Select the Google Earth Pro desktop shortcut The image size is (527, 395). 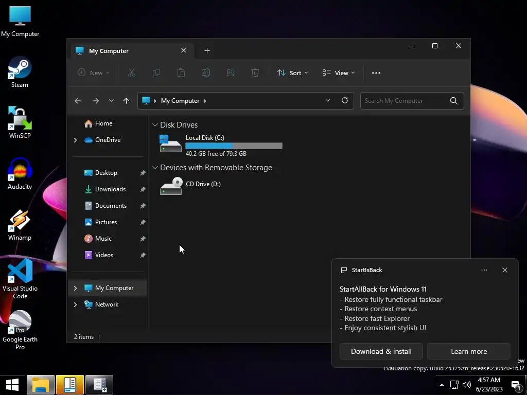point(20,330)
